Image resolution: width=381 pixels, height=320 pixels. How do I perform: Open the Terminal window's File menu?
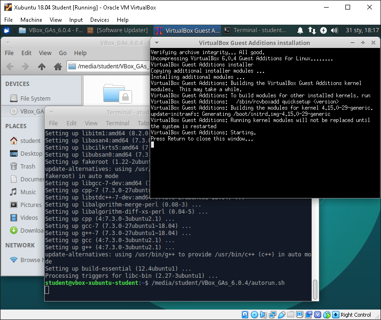53,123
